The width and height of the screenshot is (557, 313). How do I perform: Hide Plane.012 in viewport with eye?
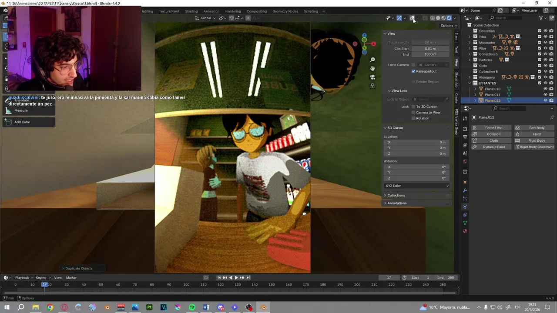pos(545,100)
